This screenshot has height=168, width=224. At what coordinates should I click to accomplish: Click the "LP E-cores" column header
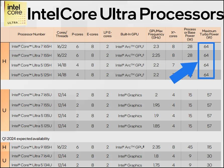(107, 34)
